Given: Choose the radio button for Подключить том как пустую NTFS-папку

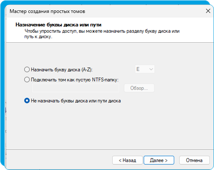Looking at the screenshot, I should coord(27,80).
